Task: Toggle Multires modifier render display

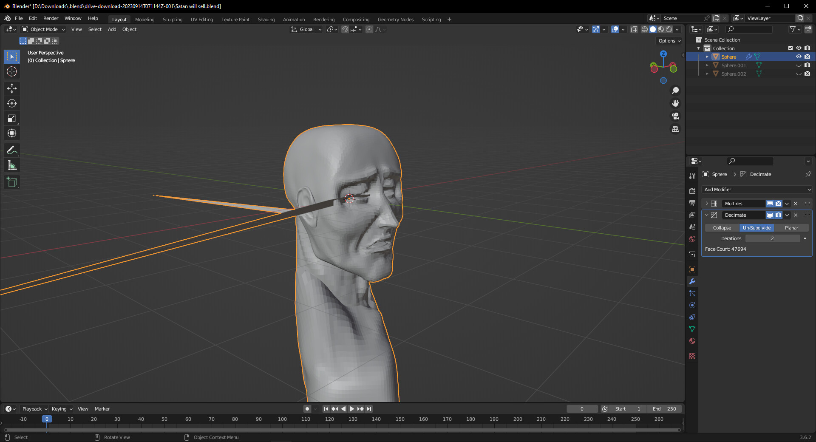Action: coord(778,204)
